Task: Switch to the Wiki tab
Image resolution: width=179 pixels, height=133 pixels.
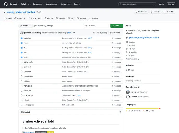Action: (x=71, y=18)
